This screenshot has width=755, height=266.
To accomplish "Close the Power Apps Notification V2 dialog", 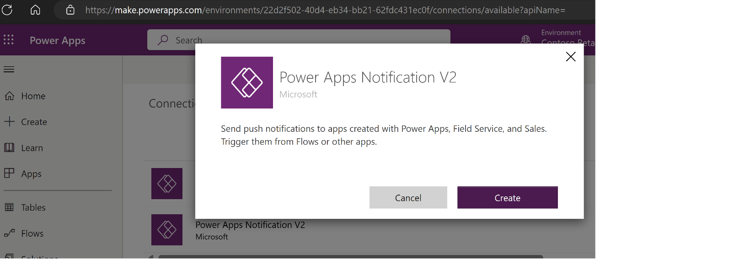I will pos(570,57).
